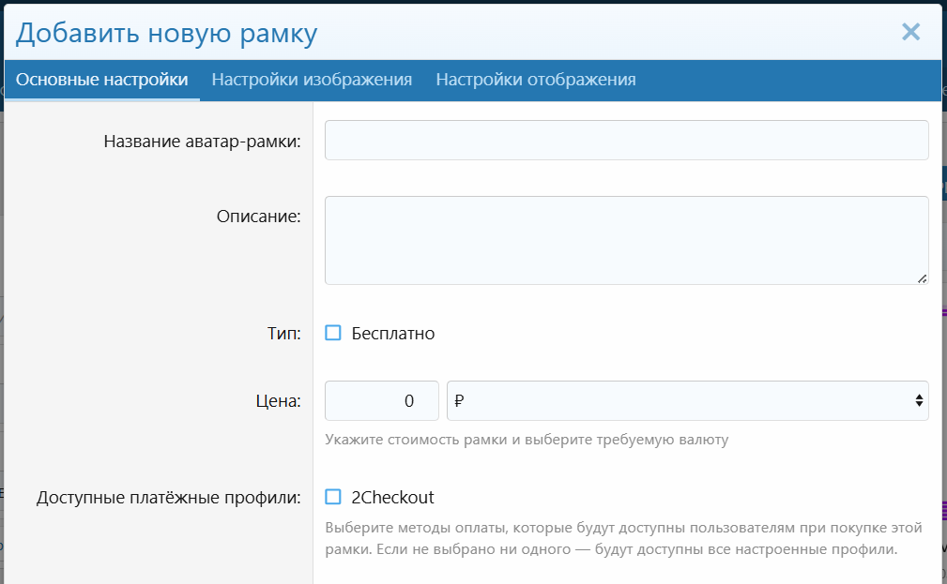Click the 'Бесплатно' checkbox label text
Image resolution: width=947 pixels, height=584 pixels.
pyautogui.click(x=393, y=333)
